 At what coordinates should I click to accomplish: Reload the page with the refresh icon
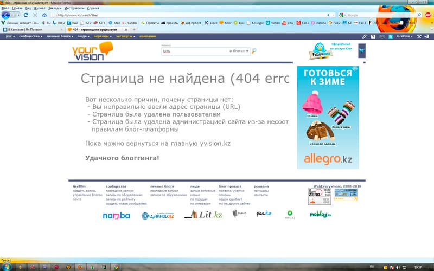pos(25,15)
